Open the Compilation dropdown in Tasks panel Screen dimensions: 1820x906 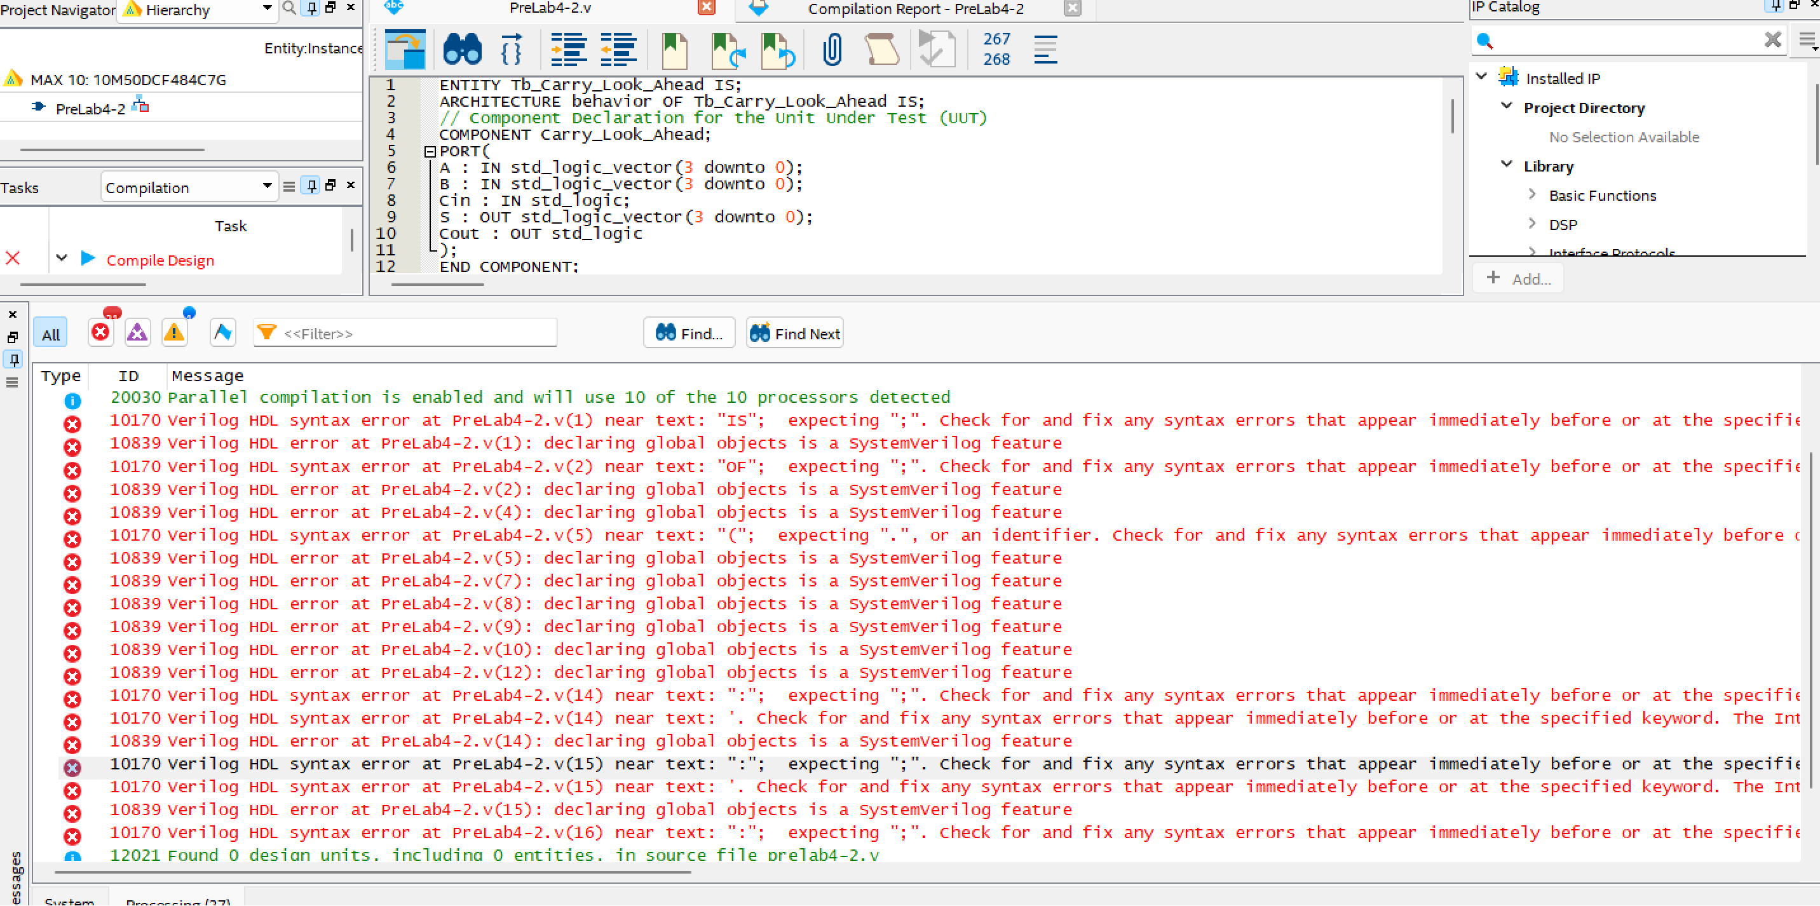[189, 187]
